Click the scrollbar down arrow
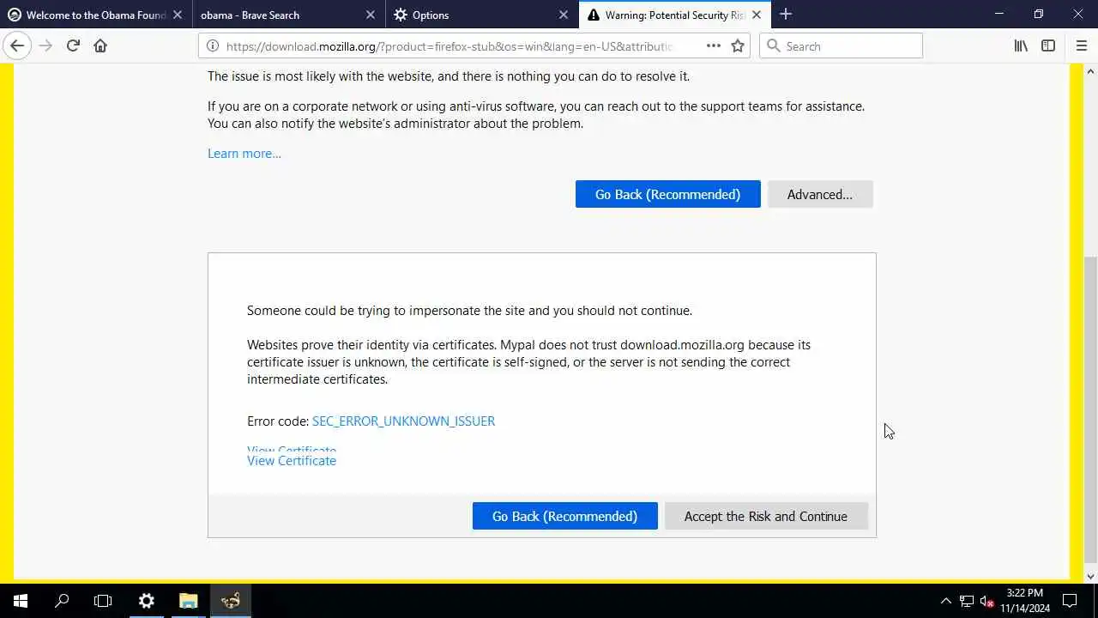 1091,576
